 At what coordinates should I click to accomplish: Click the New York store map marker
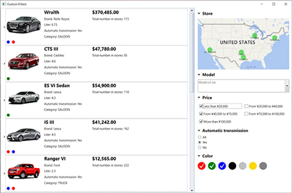coord(275,38)
